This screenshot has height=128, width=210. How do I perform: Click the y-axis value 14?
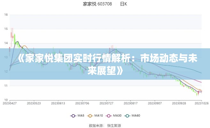(x=6, y=43)
